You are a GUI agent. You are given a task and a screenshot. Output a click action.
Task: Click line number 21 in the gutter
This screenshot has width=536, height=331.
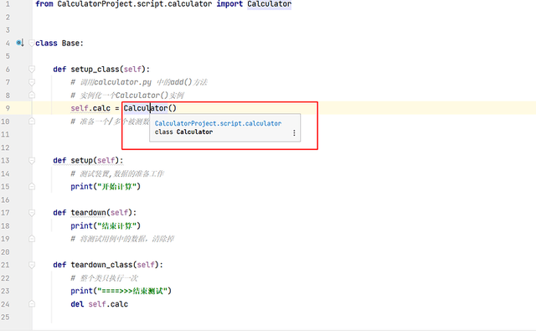click(x=5, y=265)
